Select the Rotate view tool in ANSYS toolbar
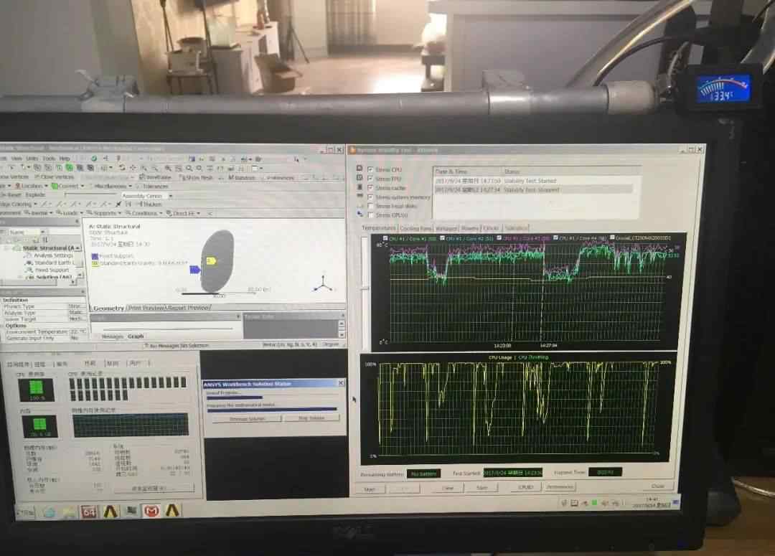The width and height of the screenshot is (775, 556). (122, 168)
